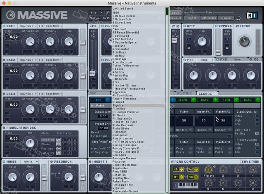Toggle OSC1 power button
This screenshot has width=264, height=194.
(x=4, y=26)
